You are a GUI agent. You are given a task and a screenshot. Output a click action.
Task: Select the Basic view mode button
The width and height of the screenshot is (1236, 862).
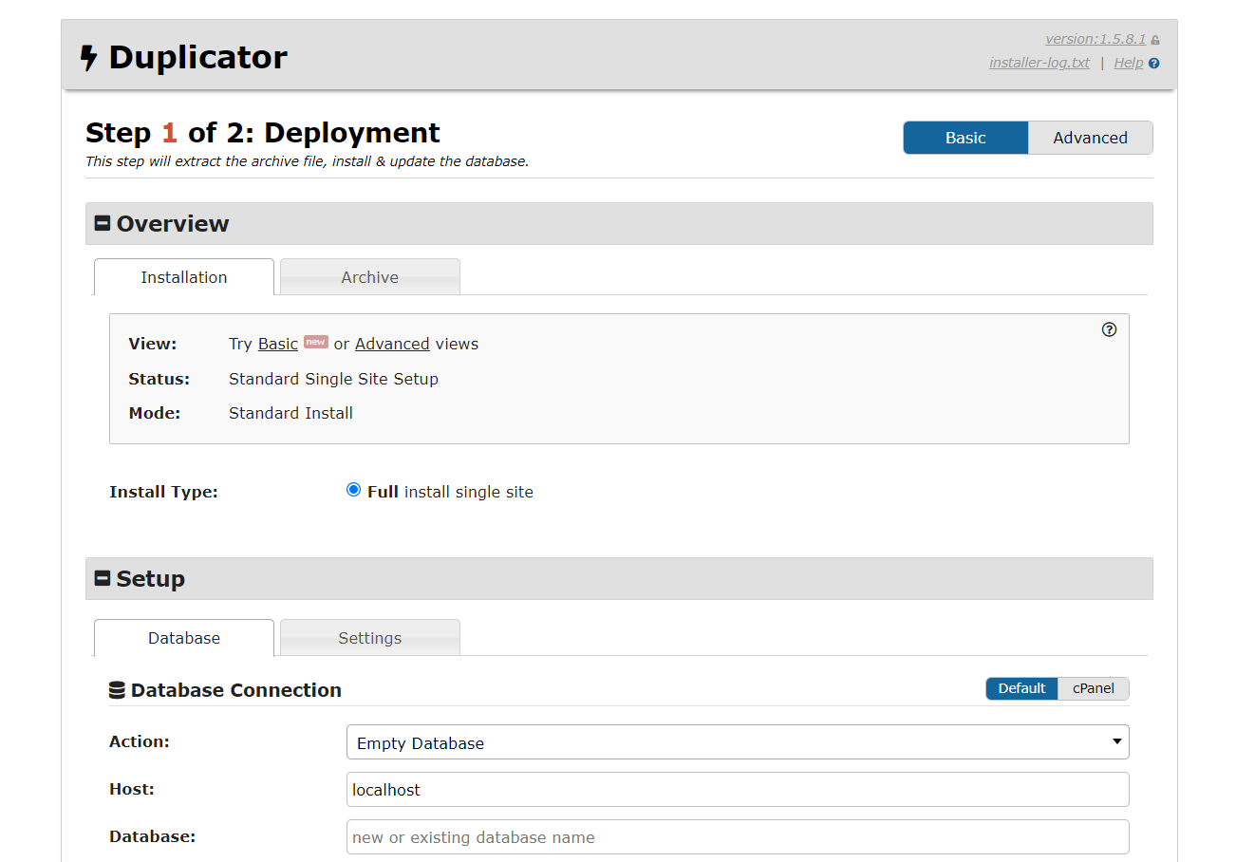[x=964, y=138]
